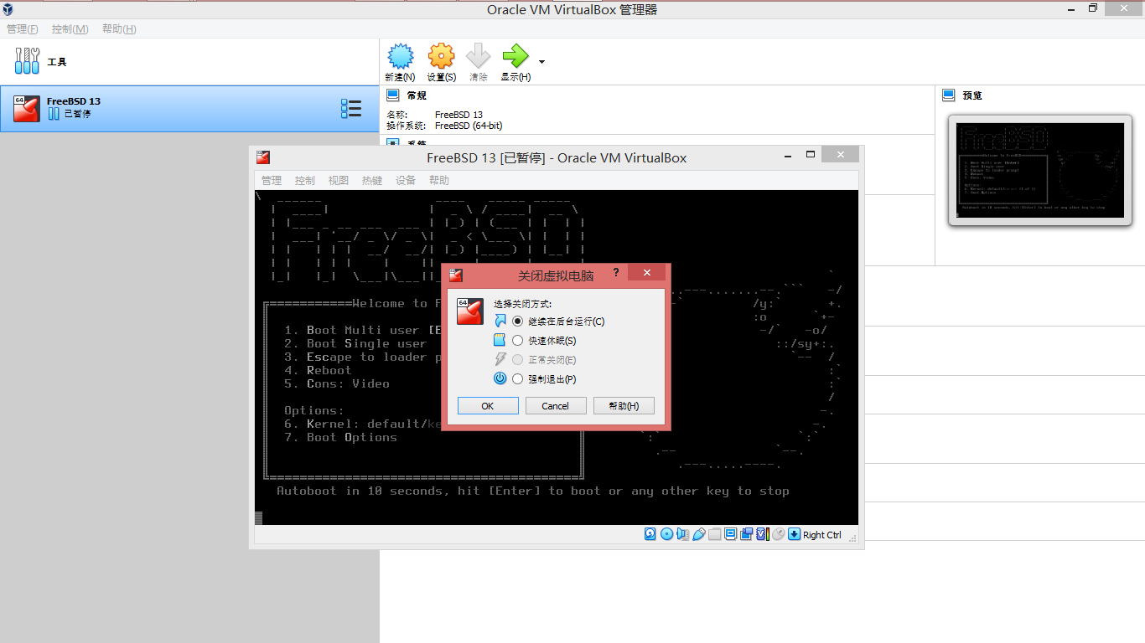Select 'Power off' (强制退出) radio option
The width and height of the screenshot is (1145, 643).
coord(517,379)
